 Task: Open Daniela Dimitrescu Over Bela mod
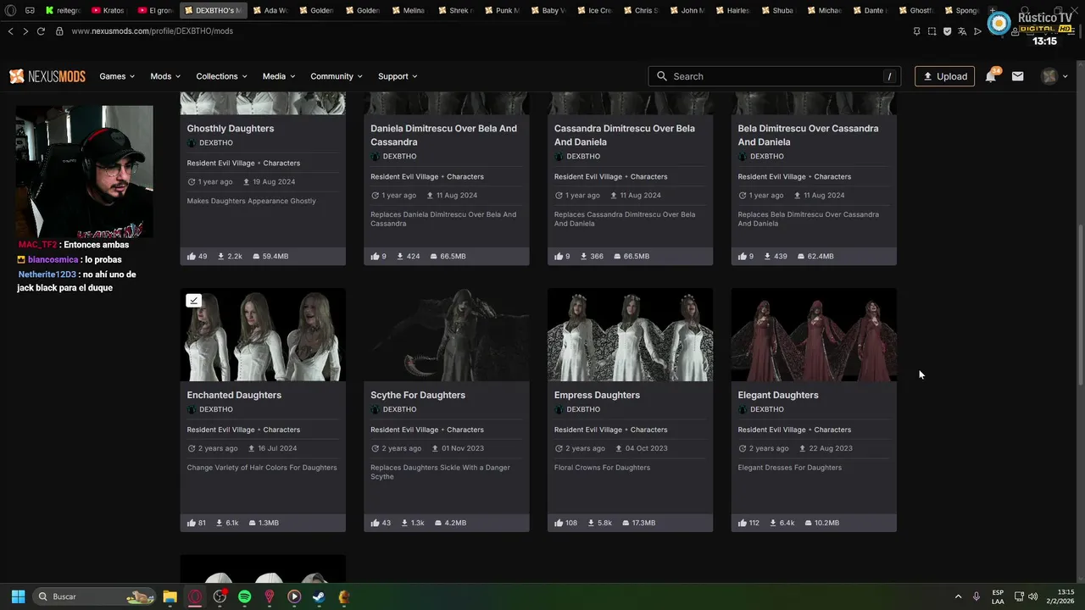[x=443, y=136]
